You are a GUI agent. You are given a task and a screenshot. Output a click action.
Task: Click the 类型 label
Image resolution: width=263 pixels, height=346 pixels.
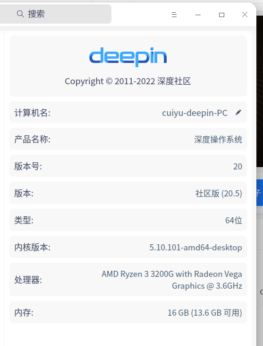point(24,220)
